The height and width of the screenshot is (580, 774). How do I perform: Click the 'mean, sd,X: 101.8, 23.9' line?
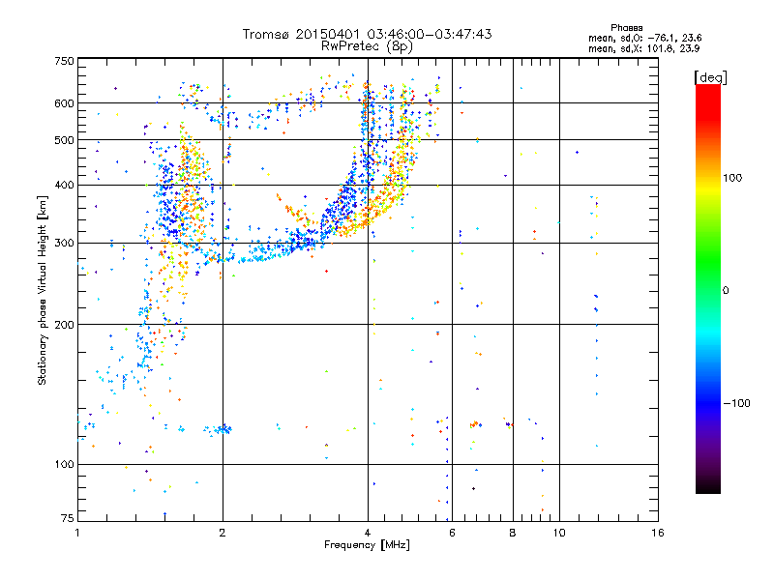[643, 48]
